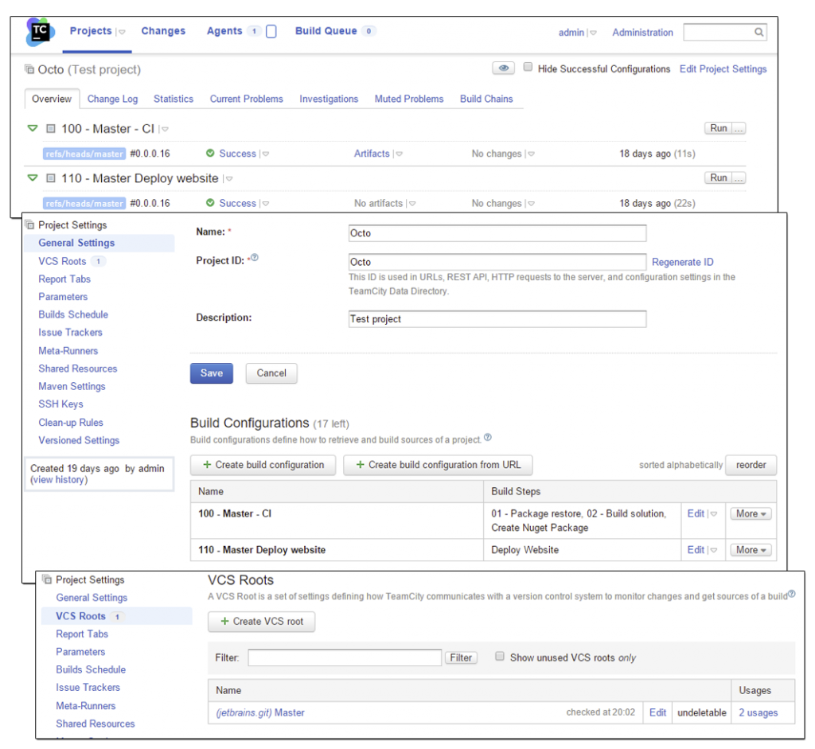The width and height of the screenshot is (815, 749).
Task: Collapse the 100 - Master - CI configuration
Action: tap(33, 128)
